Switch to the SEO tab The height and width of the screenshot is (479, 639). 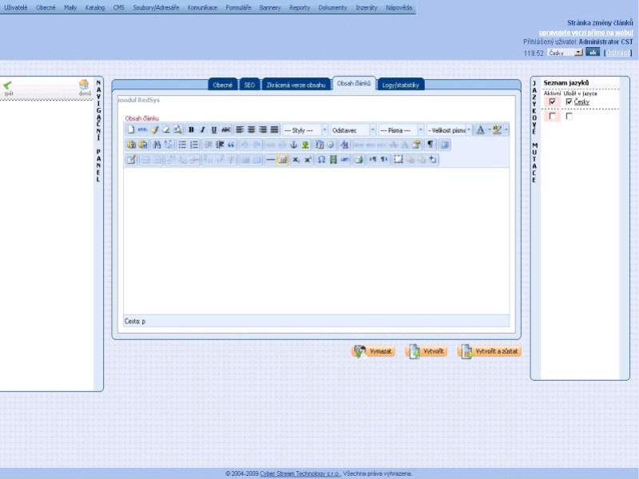(x=249, y=84)
